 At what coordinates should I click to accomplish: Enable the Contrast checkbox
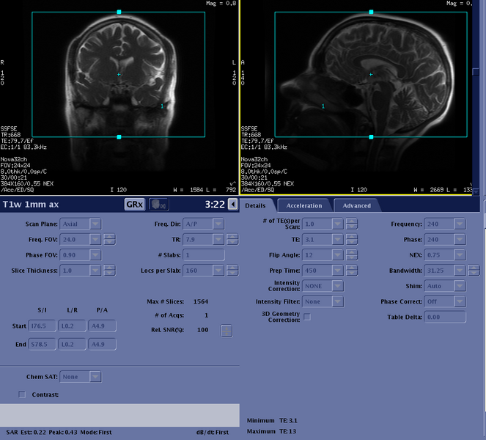pos(22,395)
